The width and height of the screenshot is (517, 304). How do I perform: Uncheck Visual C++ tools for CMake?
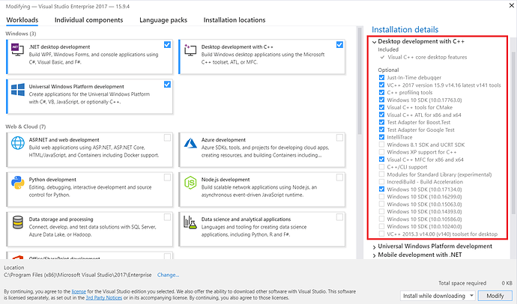[381, 107]
